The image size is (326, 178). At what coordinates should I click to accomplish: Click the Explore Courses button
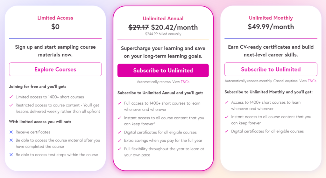tap(55, 69)
